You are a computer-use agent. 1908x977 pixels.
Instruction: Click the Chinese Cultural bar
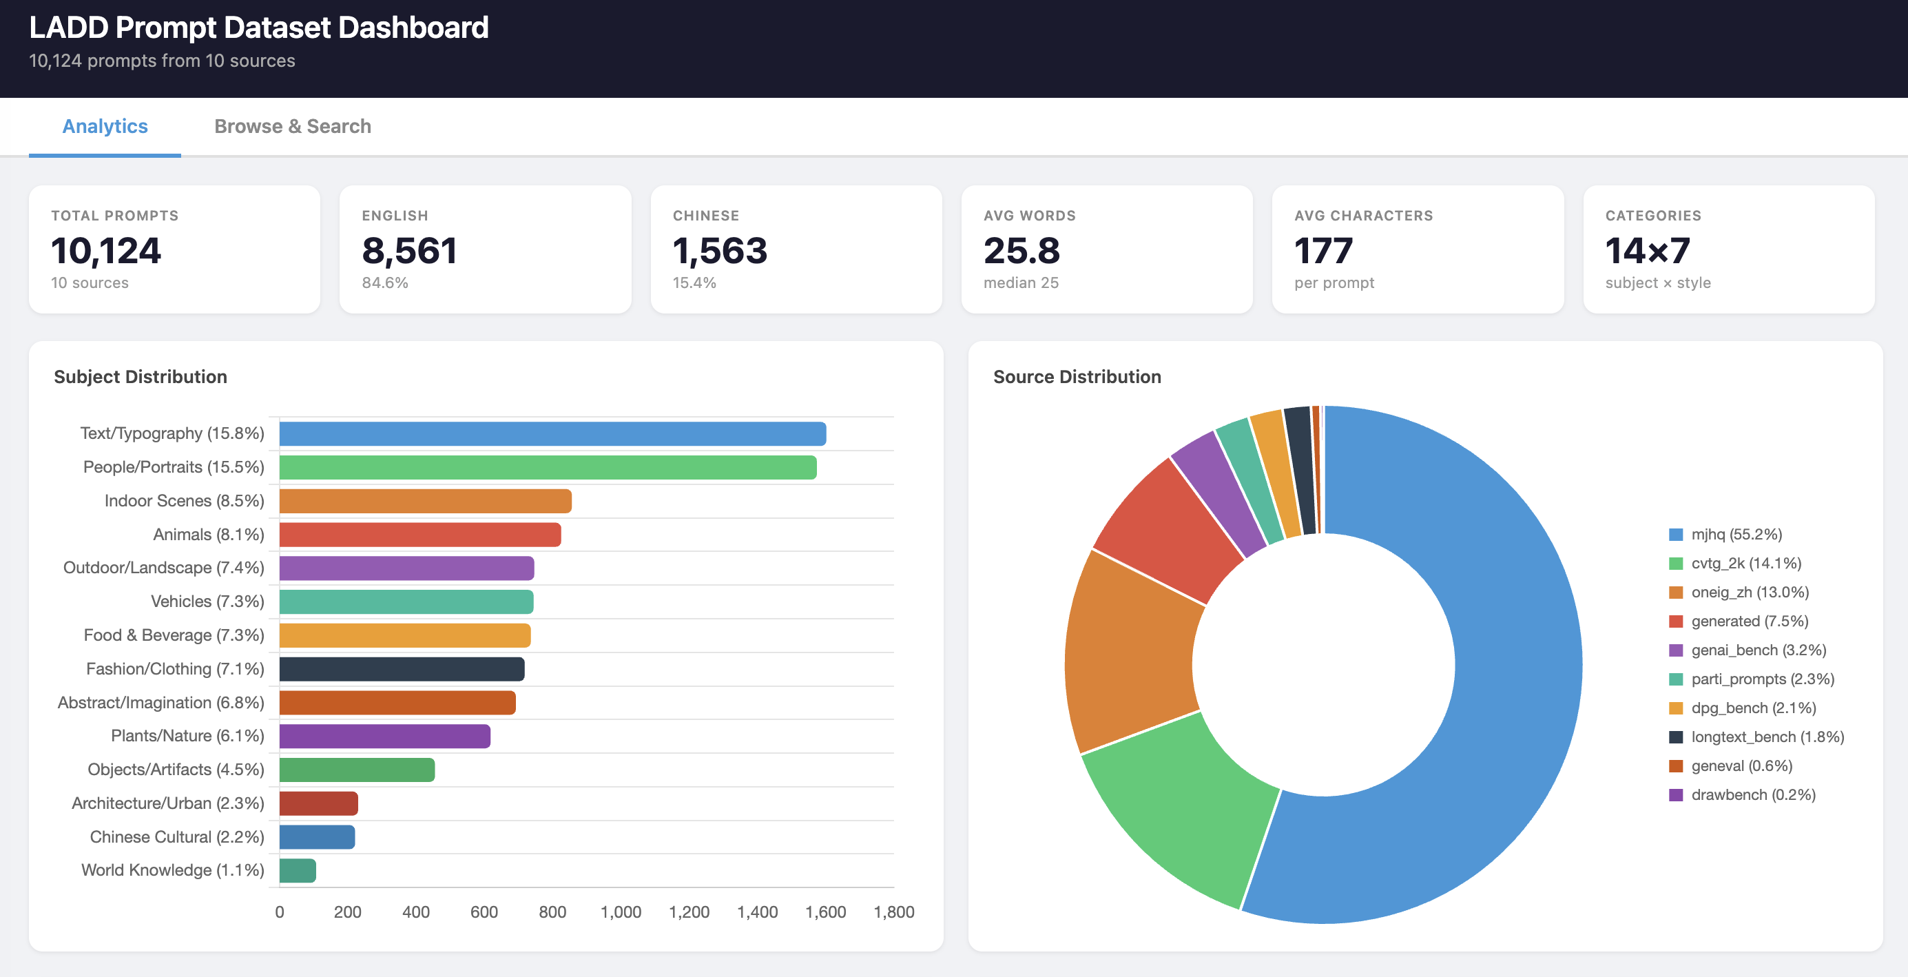(316, 837)
